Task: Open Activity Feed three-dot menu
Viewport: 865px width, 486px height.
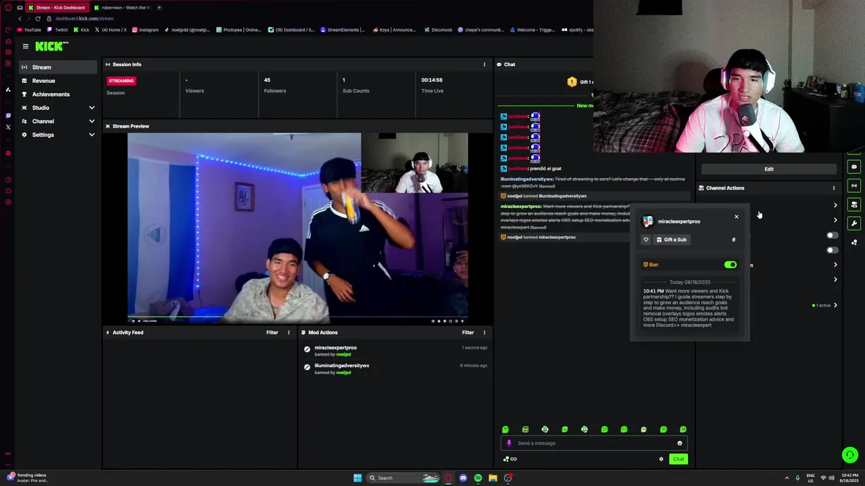Action: click(x=289, y=333)
